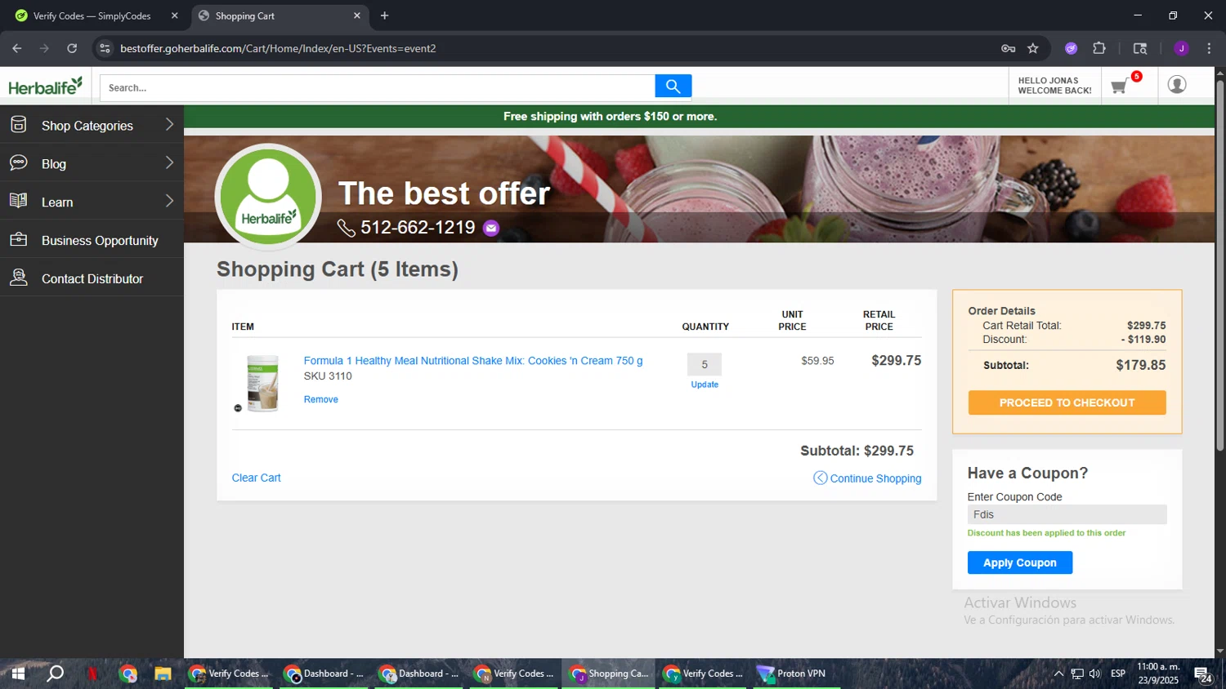The width and height of the screenshot is (1226, 689).
Task: Click Continue Shopping link
Action: coord(867,478)
